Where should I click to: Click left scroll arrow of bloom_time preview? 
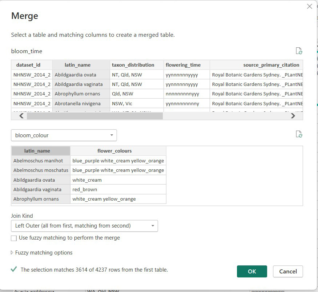coord(21,116)
